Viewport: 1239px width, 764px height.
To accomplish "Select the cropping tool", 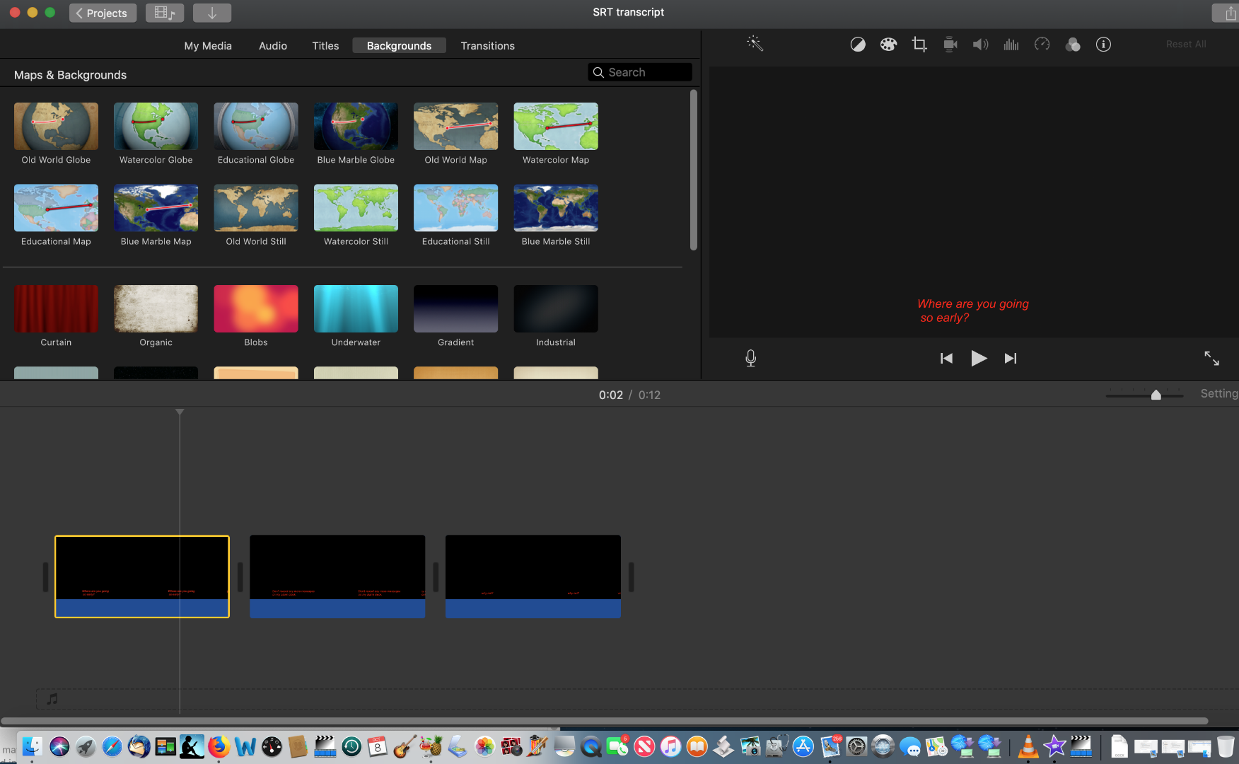I will point(919,45).
